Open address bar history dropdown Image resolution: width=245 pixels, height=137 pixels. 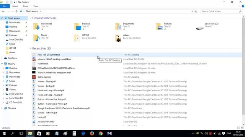(192, 11)
